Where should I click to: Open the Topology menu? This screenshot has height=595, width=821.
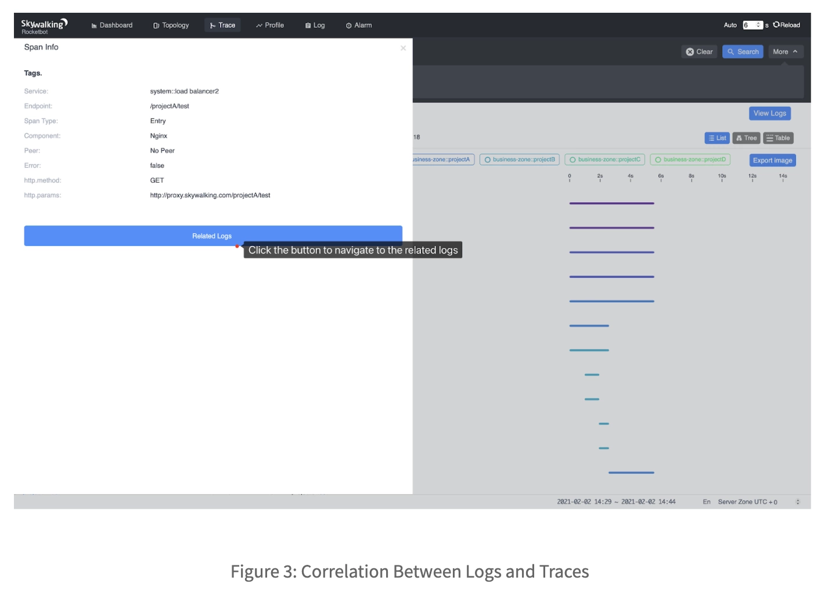click(x=171, y=26)
